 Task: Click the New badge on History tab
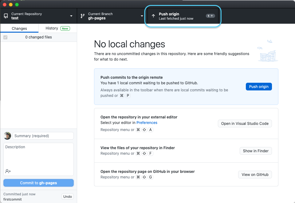65,28
